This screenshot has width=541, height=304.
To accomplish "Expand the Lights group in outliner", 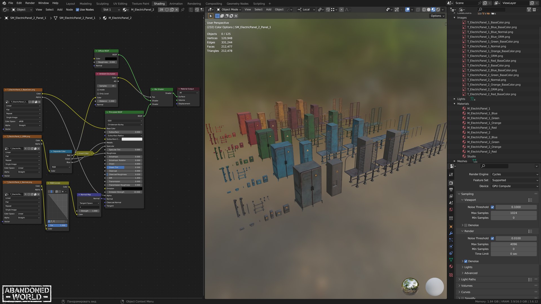I will pos(454,99).
